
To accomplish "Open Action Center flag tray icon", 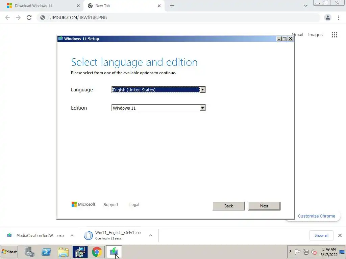I will (x=297, y=252).
